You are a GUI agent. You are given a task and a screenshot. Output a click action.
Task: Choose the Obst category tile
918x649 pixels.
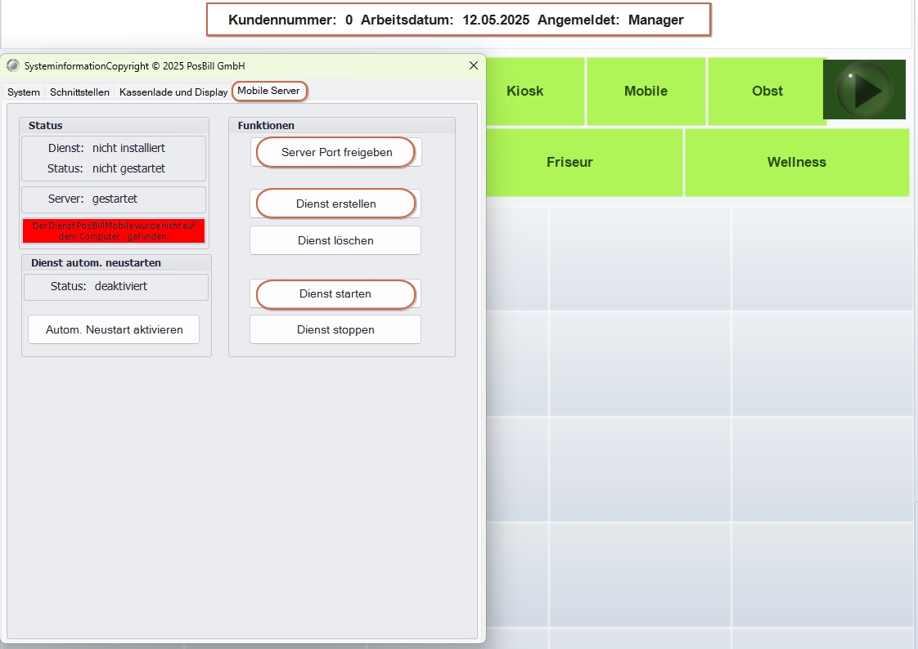pyautogui.click(x=767, y=91)
